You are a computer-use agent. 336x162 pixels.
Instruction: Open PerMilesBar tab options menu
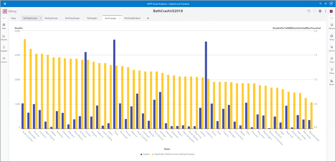pyautogui.click(x=120, y=19)
